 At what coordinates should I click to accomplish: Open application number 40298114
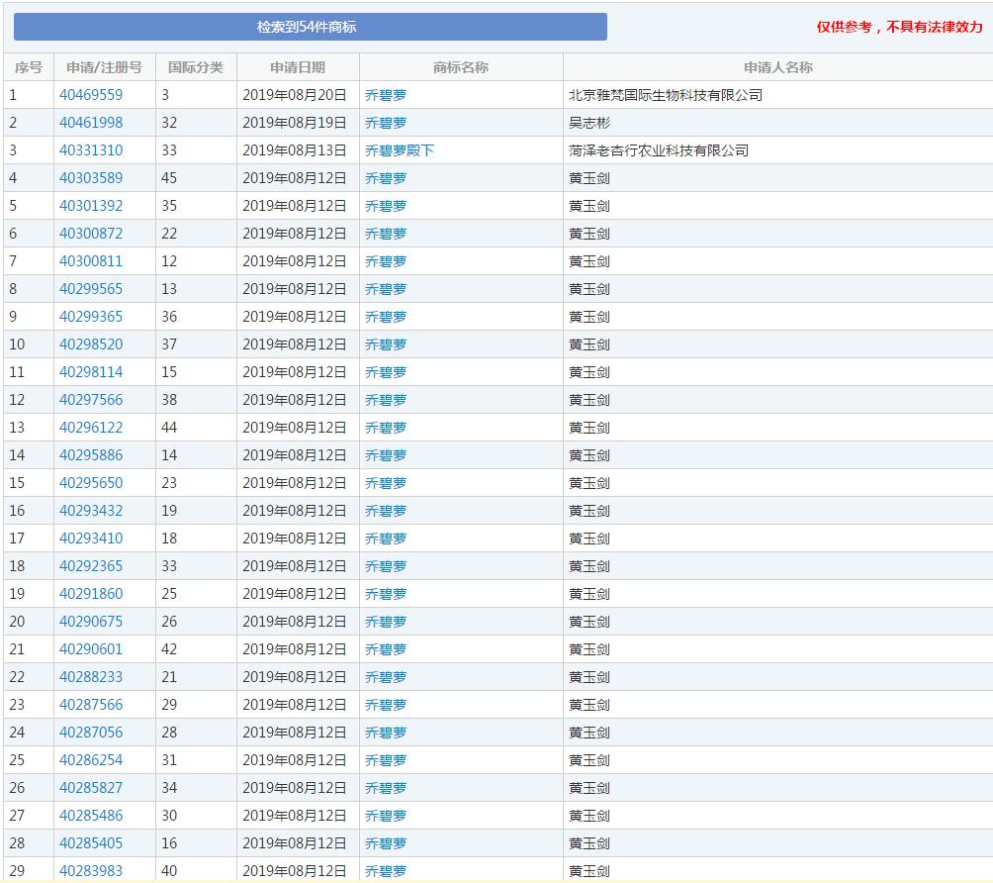tap(91, 372)
